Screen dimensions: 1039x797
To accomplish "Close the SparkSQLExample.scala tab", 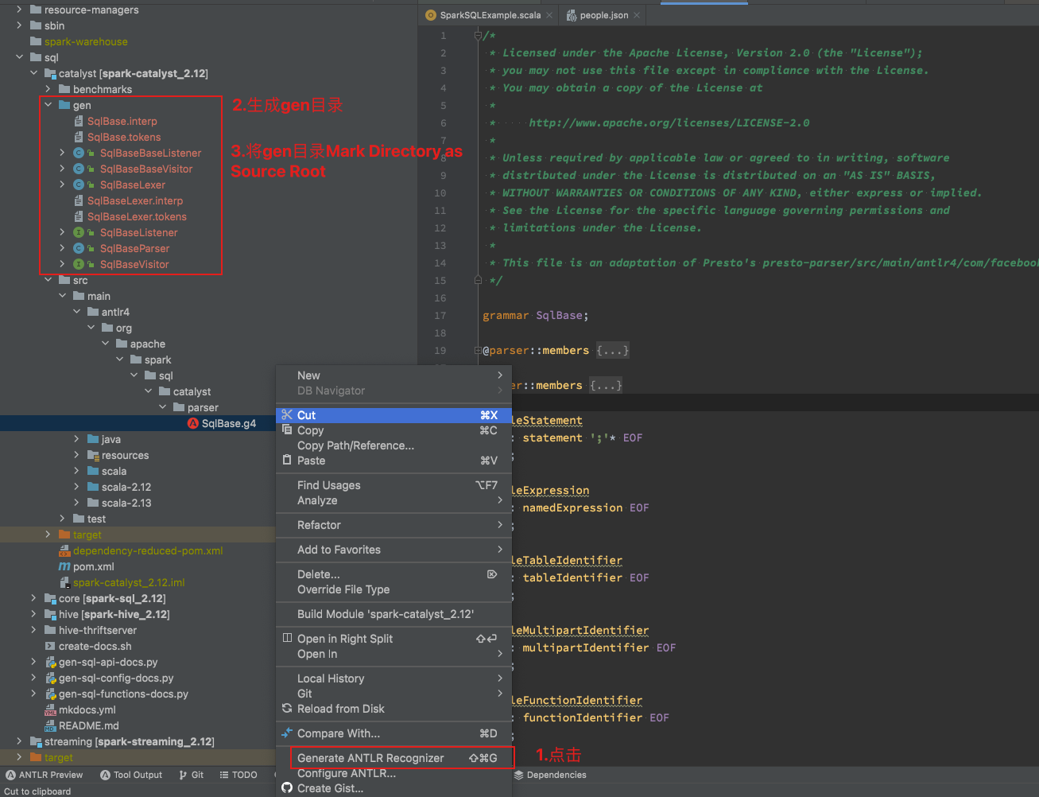I will tap(549, 15).
